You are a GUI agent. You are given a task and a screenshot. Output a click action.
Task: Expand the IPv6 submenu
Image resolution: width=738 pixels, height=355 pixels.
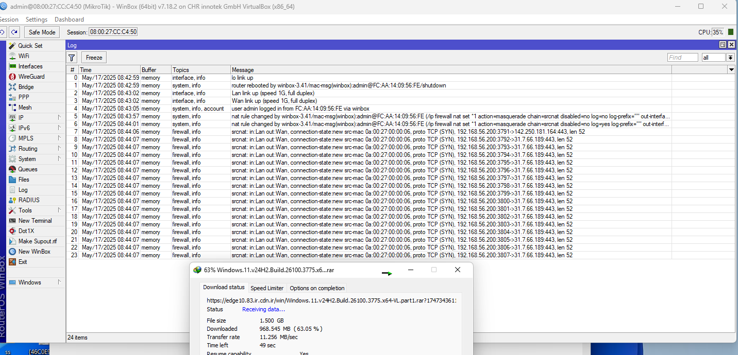pyautogui.click(x=59, y=128)
